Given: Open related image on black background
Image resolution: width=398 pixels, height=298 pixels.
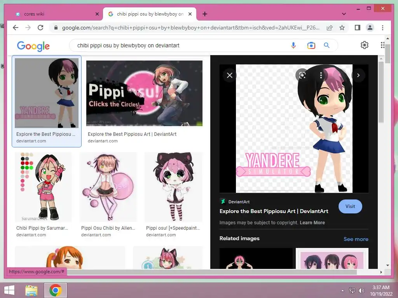Looking at the screenshot, I should coord(256,258).
